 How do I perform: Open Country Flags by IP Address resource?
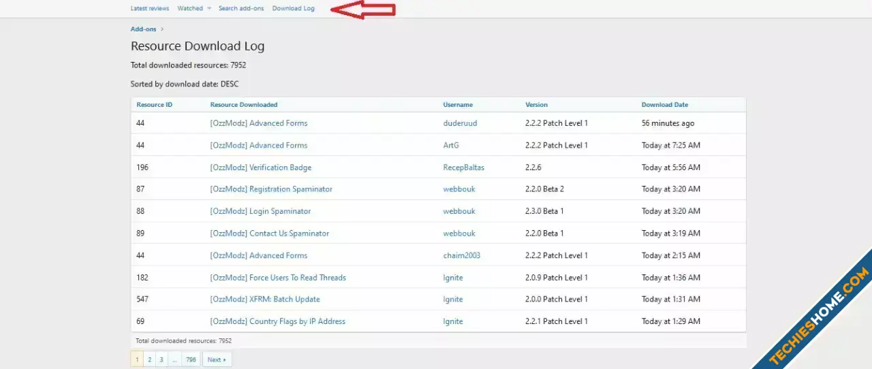(x=278, y=321)
